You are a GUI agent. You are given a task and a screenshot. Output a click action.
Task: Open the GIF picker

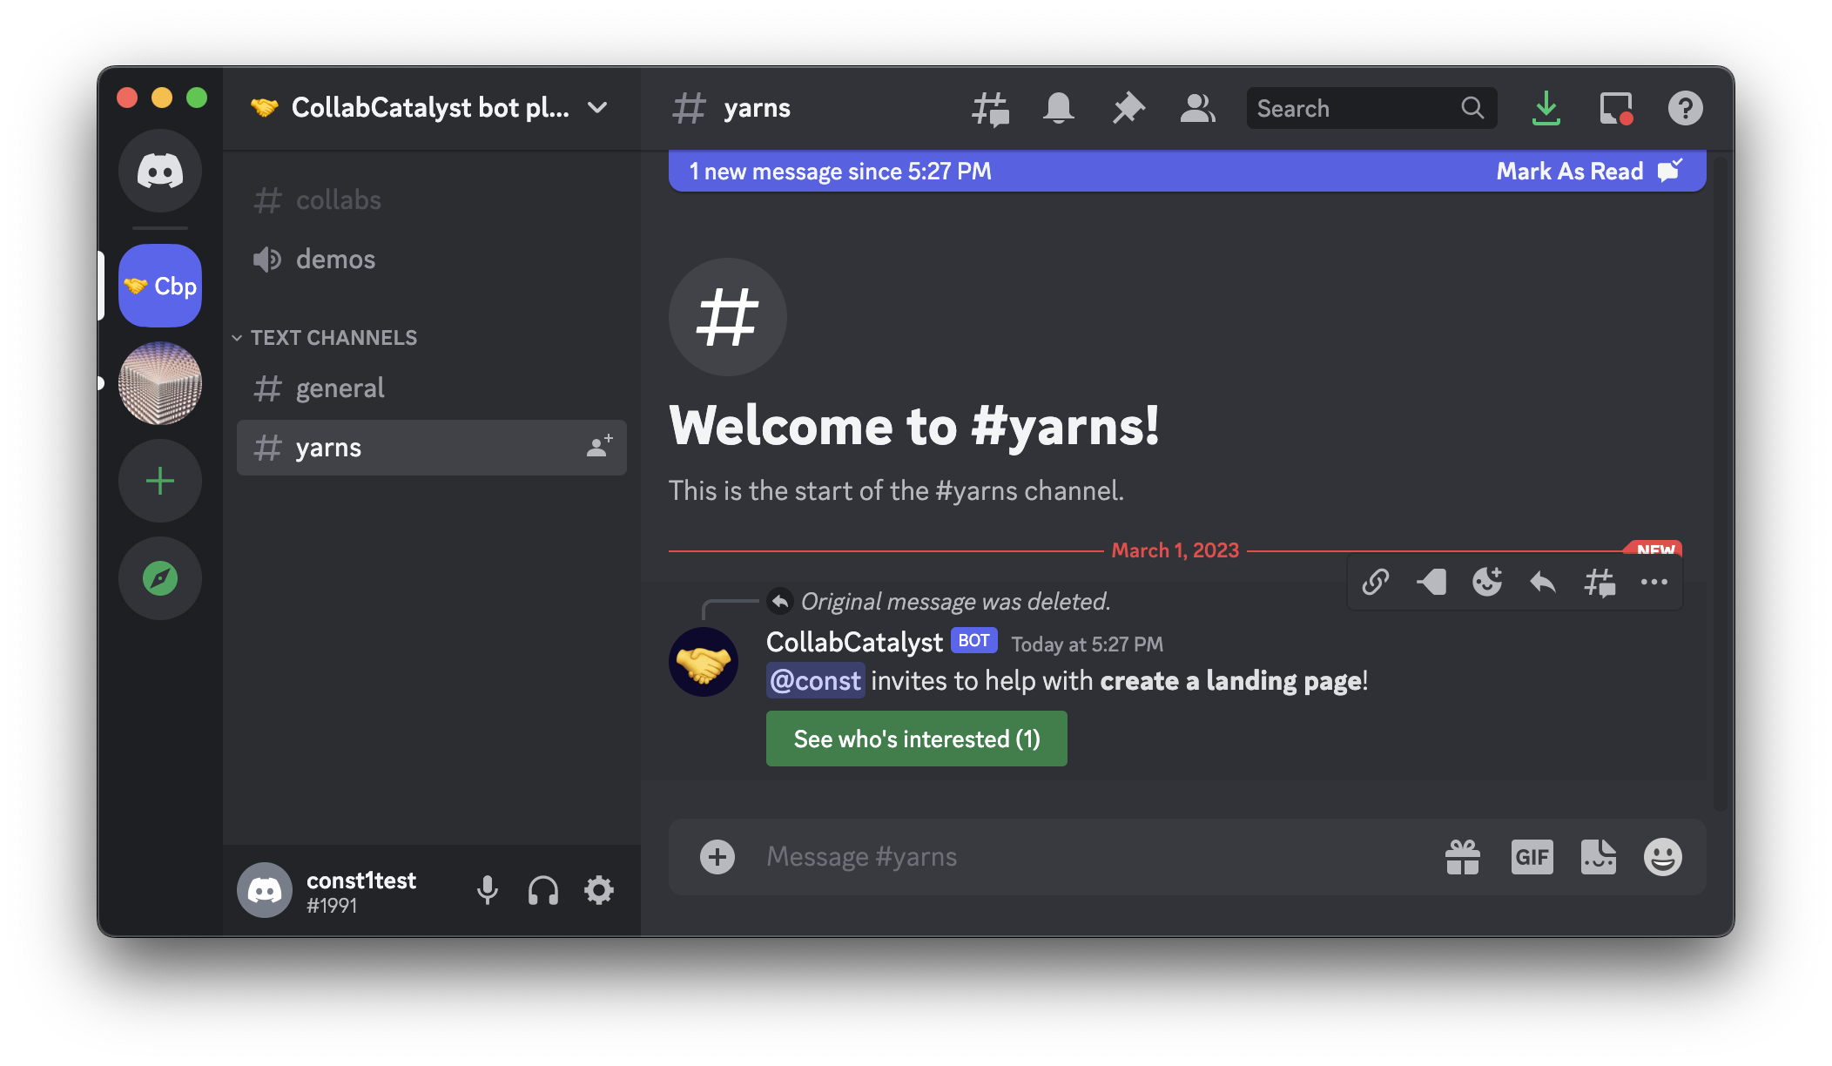click(x=1532, y=857)
